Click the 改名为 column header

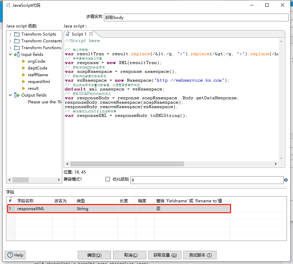tap(64, 201)
